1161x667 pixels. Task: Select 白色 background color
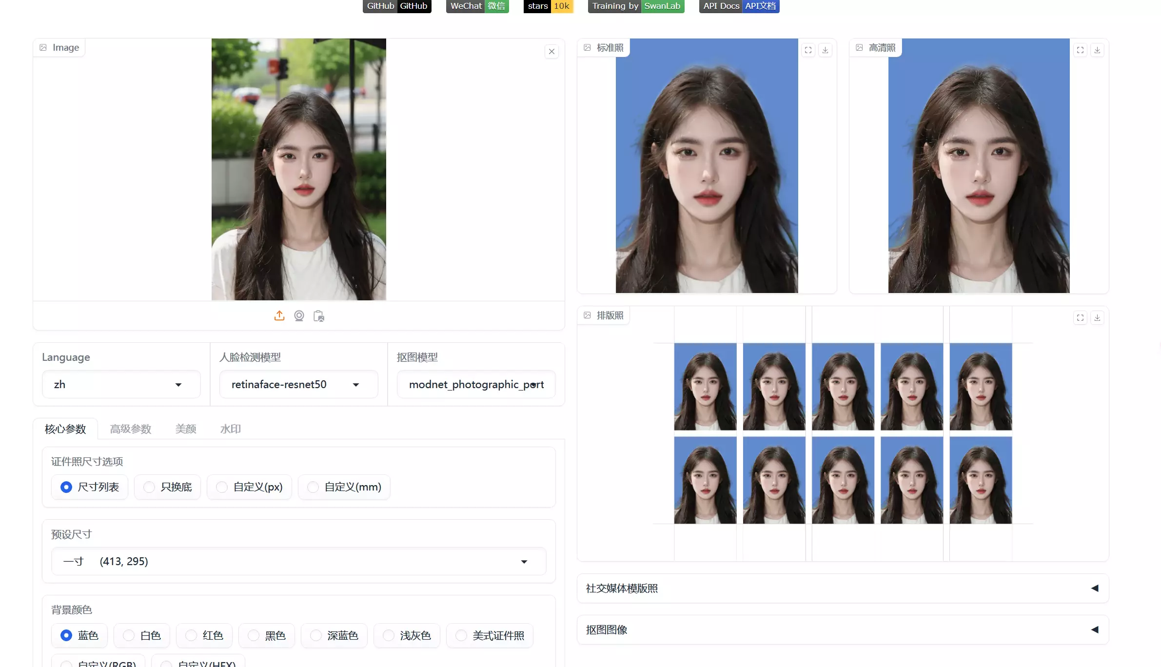(x=142, y=635)
